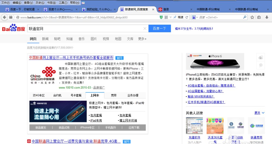Click the China Unicom logo image
This screenshot has height=144, width=272.
point(43,75)
